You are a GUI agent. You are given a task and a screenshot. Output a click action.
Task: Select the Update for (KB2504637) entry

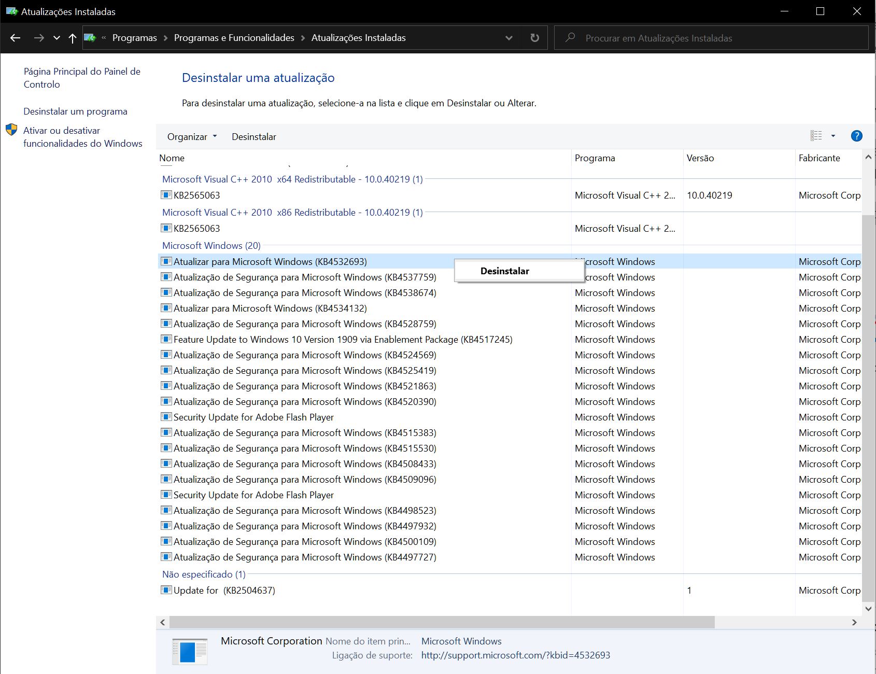pyautogui.click(x=224, y=590)
